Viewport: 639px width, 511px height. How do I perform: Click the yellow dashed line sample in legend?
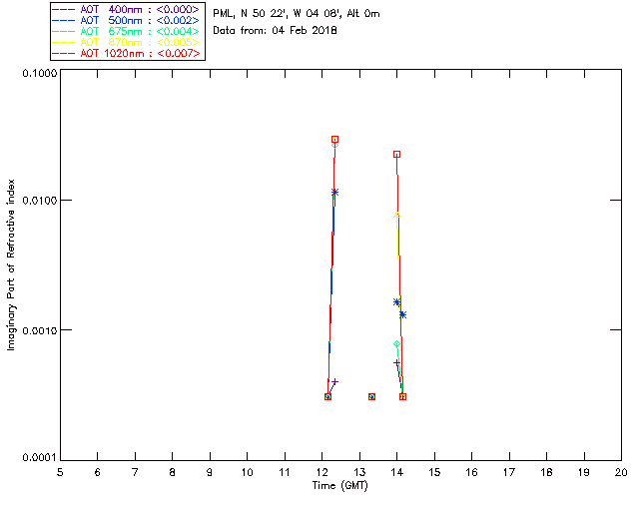[64, 42]
